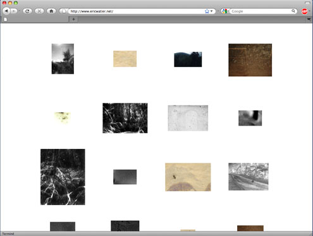Click the Terminé status bar text
The height and width of the screenshot is (236, 313).
(x=8, y=233)
